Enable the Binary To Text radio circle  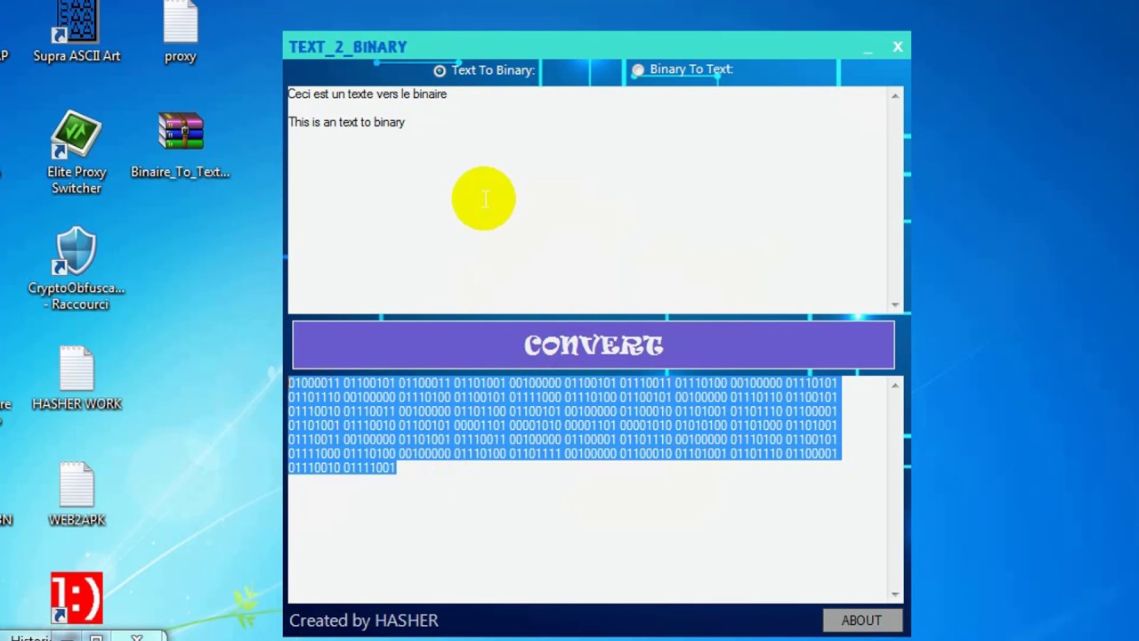click(x=638, y=69)
